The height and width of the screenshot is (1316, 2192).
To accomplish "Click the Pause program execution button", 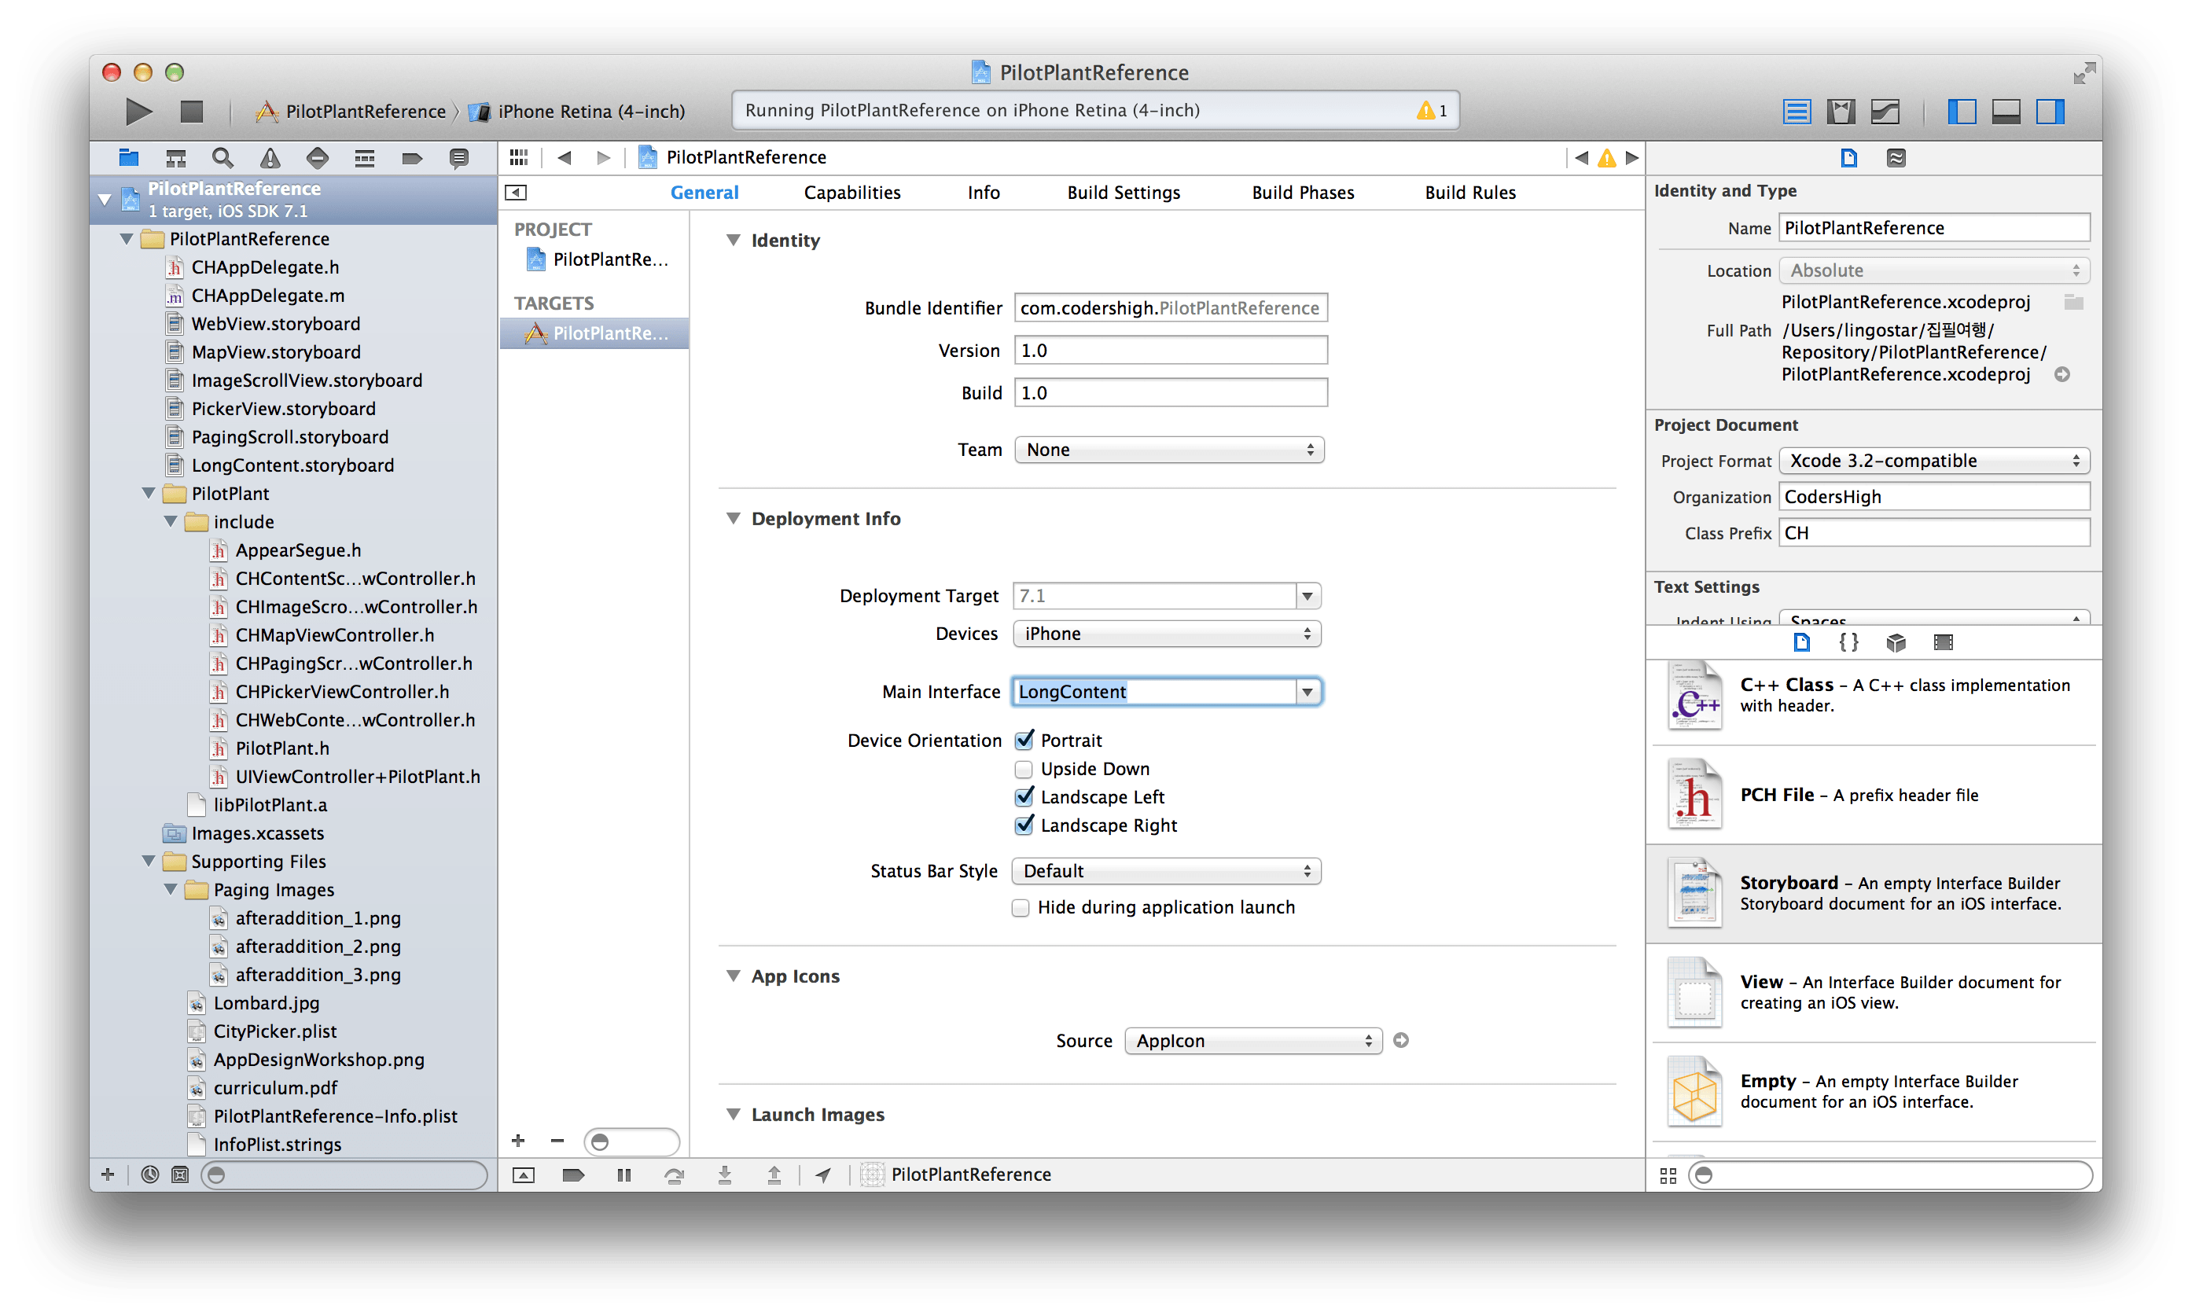I will [623, 1175].
